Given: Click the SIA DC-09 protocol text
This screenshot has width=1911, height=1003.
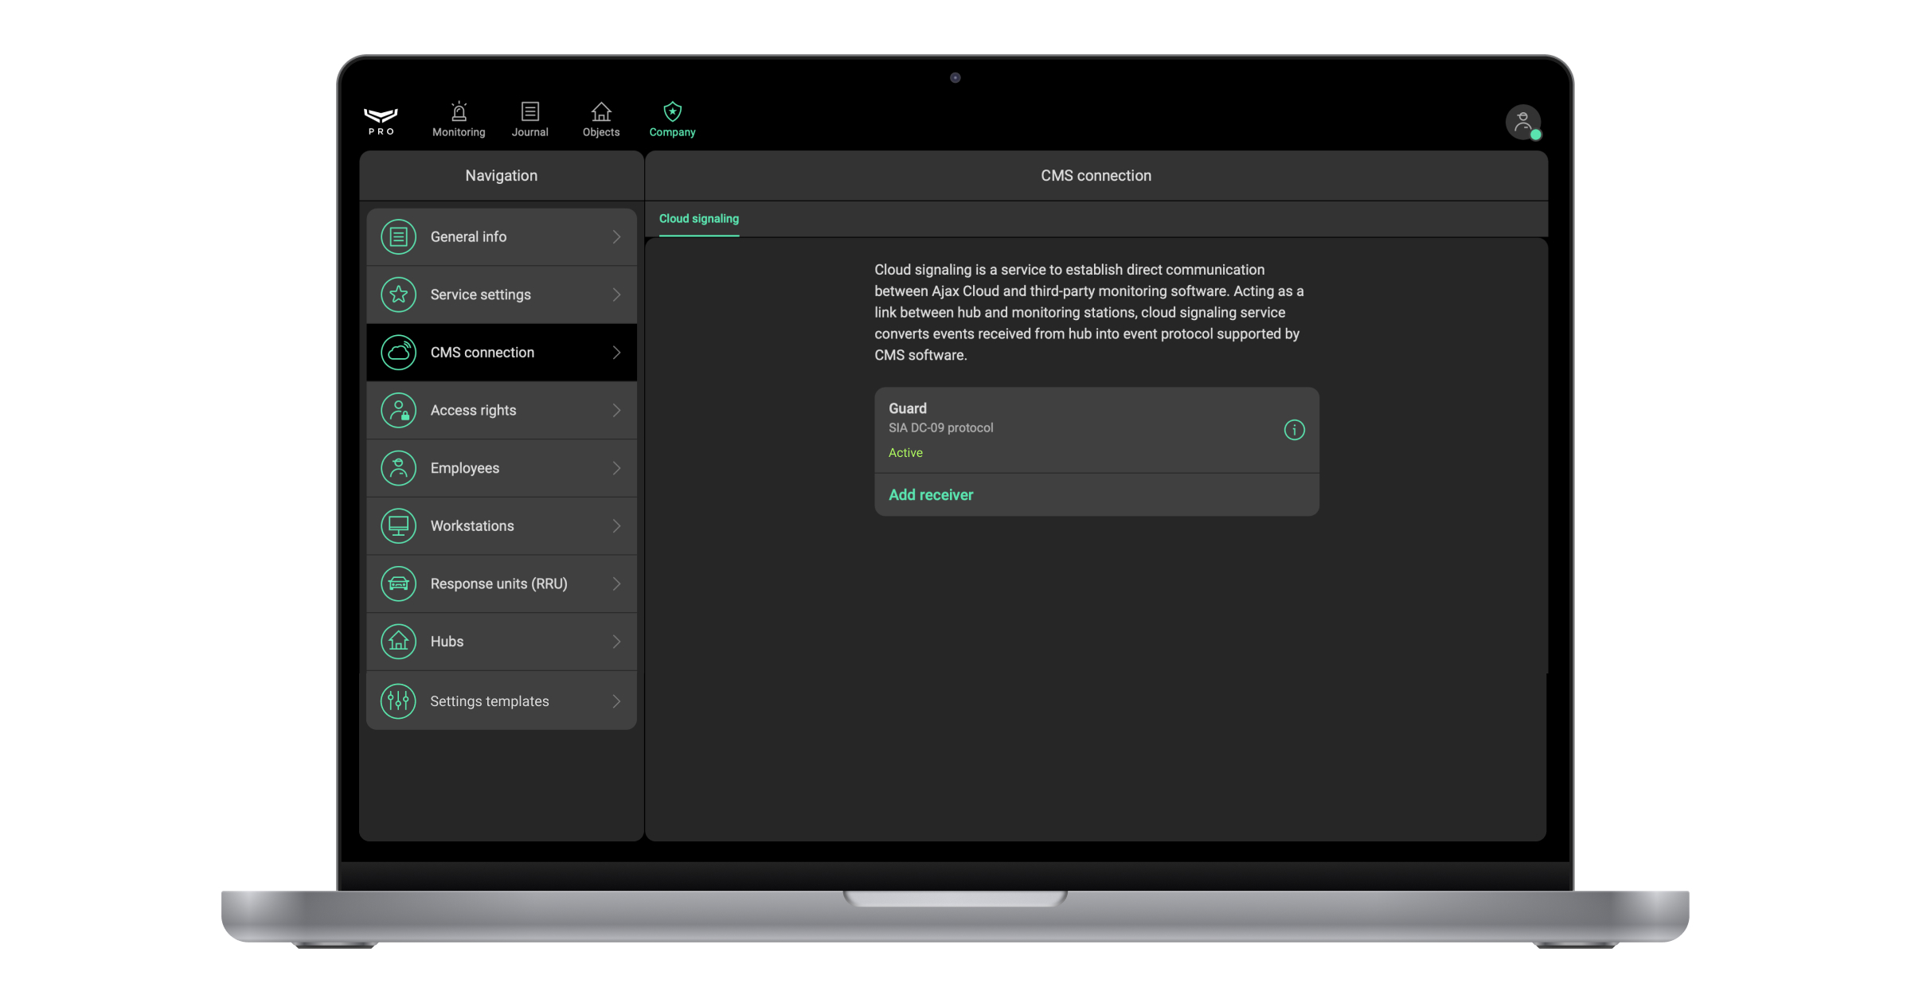Looking at the screenshot, I should (x=941, y=428).
